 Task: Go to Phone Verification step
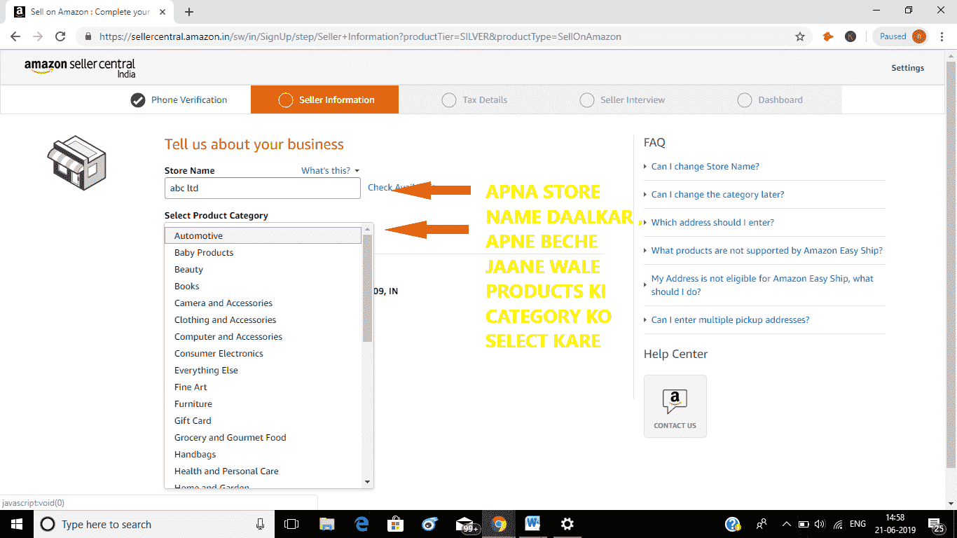pyautogui.click(x=179, y=100)
